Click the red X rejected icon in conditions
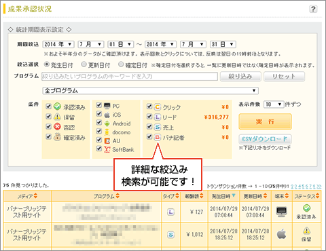 [x=58, y=126]
